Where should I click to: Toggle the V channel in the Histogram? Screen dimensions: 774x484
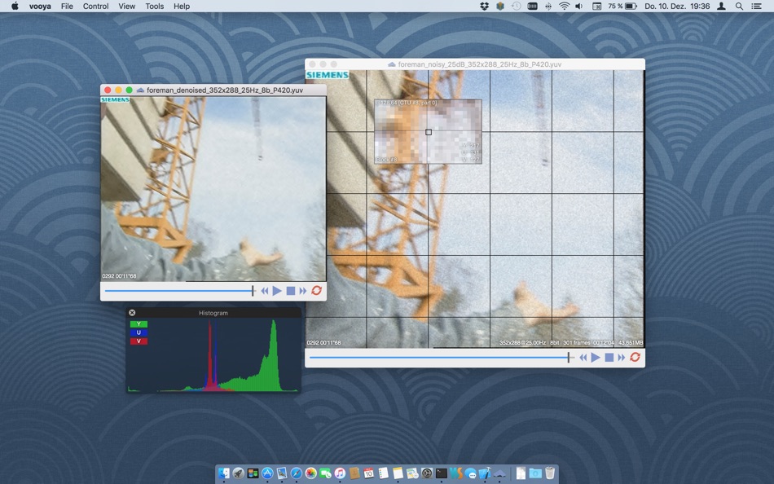coord(139,341)
